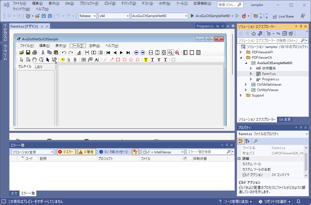This screenshot has height=205, width=311.
Task: Click the red zoom-out magnifier icon
Action: pos(170,53)
